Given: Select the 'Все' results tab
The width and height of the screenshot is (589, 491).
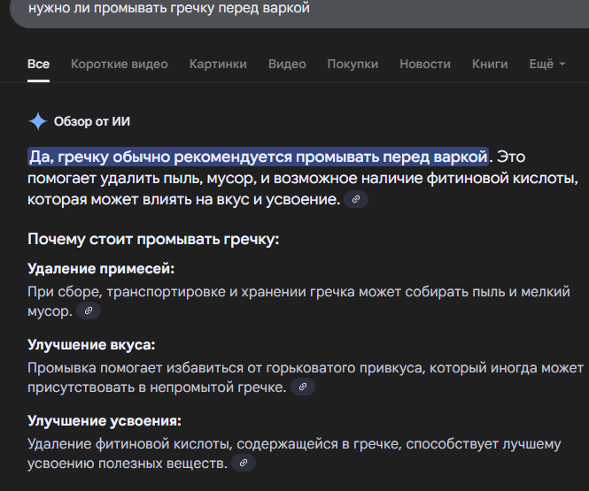Looking at the screenshot, I should (x=38, y=65).
